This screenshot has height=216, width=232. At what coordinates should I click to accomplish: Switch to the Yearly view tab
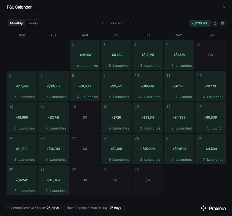pyautogui.click(x=33, y=23)
